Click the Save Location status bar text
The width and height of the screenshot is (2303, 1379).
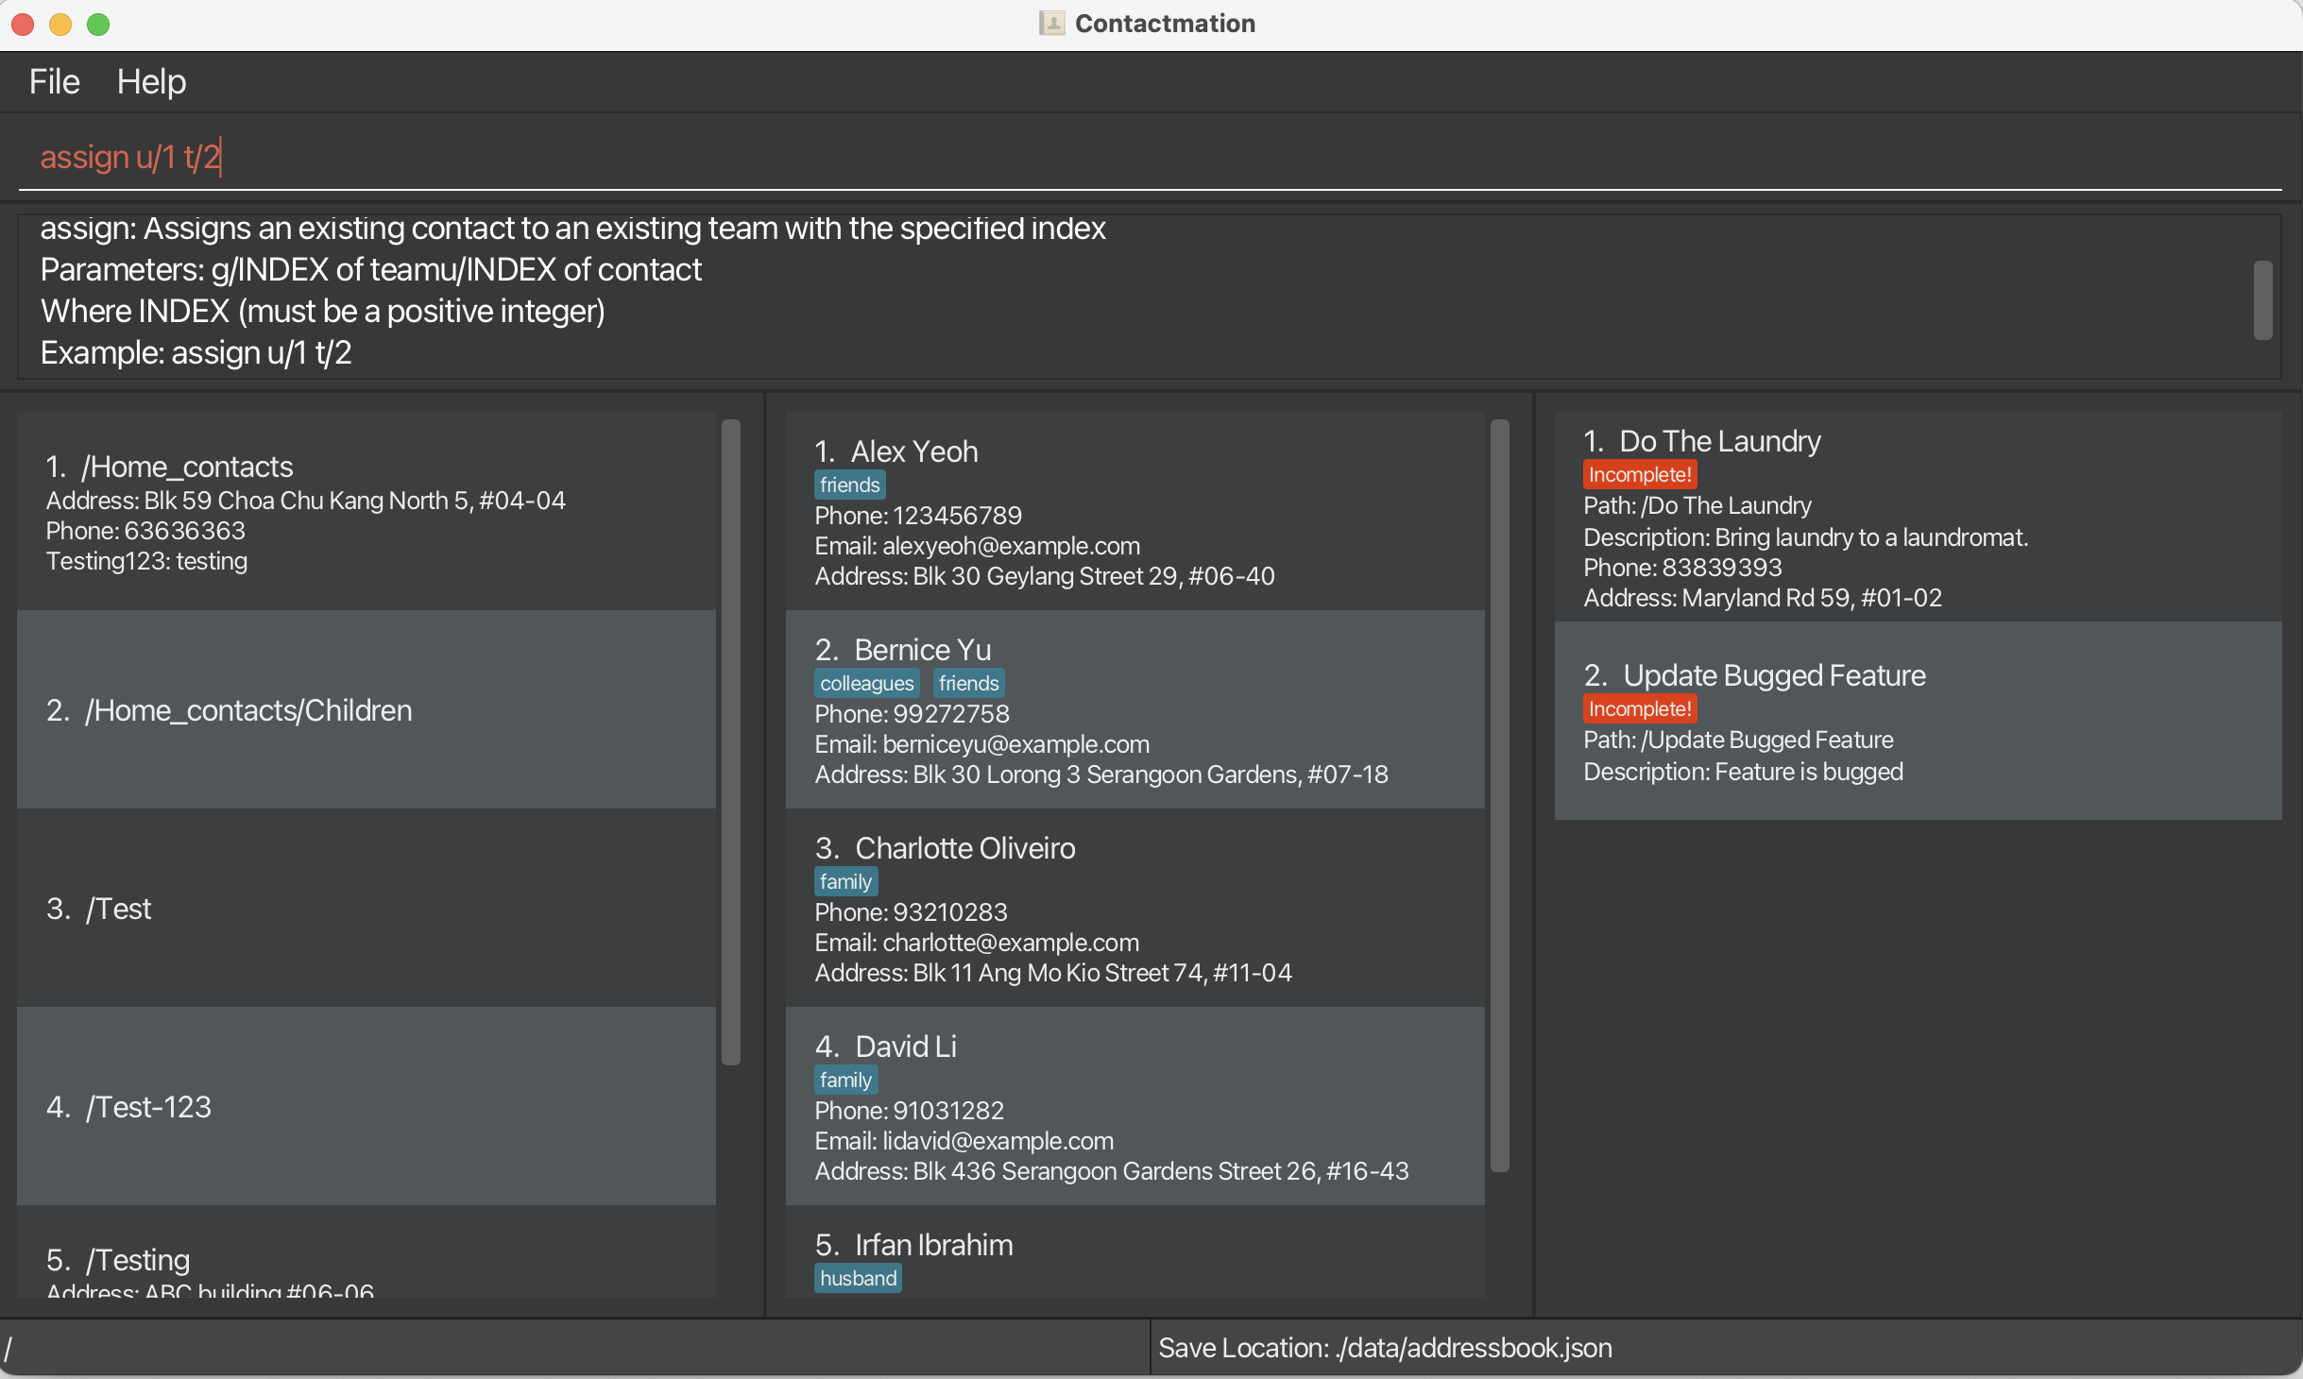(1385, 1348)
